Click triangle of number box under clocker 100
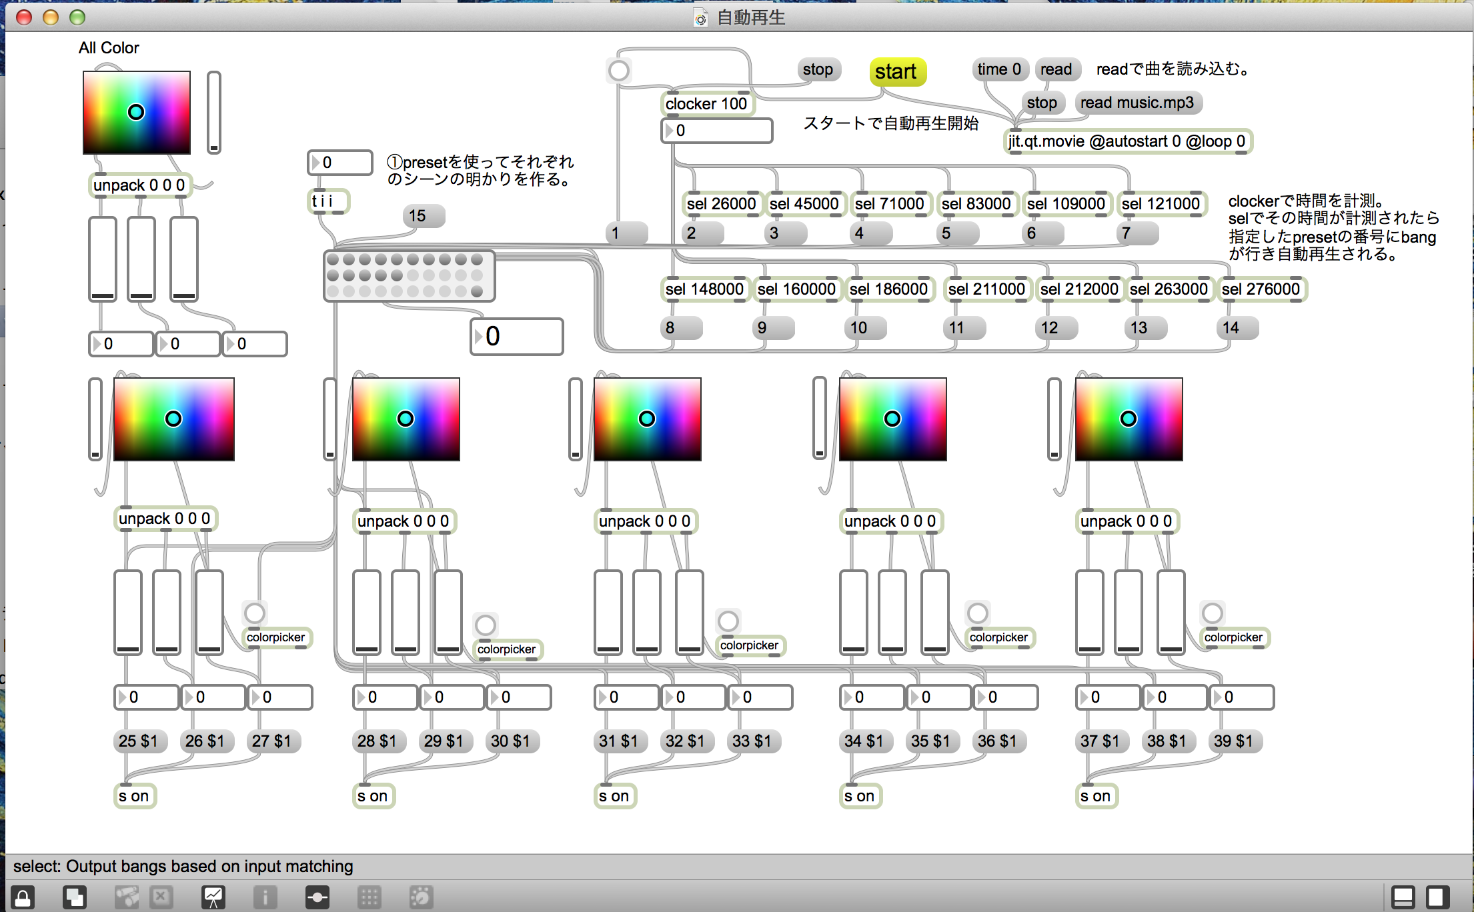1474x912 pixels. (x=669, y=131)
